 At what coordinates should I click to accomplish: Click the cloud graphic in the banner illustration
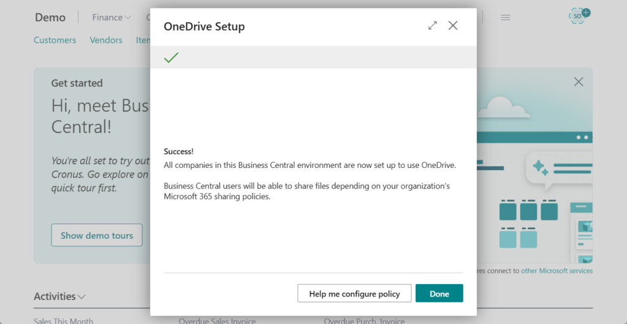(x=504, y=108)
